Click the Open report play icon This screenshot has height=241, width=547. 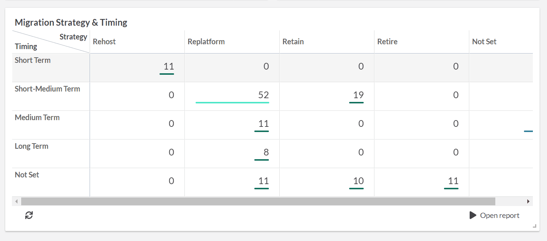(473, 215)
